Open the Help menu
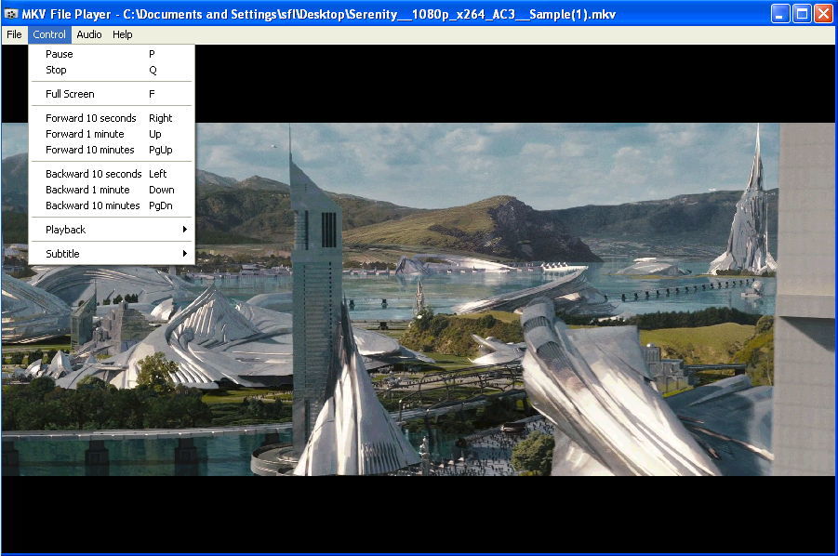Viewport: 838px width, 556px height. pos(122,34)
